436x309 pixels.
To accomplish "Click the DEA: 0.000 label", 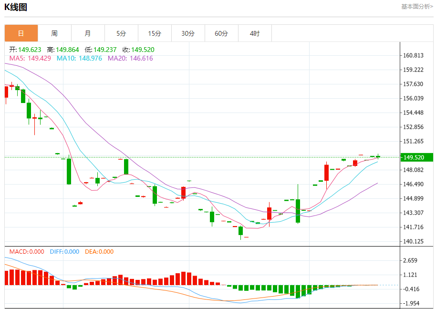I will click(x=99, y=252).
